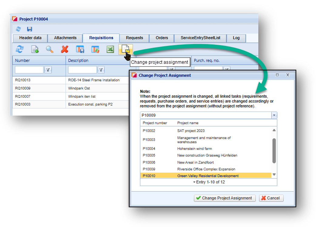Create new requisition with document plus icon
316x227 pixels.
point(35,49)
